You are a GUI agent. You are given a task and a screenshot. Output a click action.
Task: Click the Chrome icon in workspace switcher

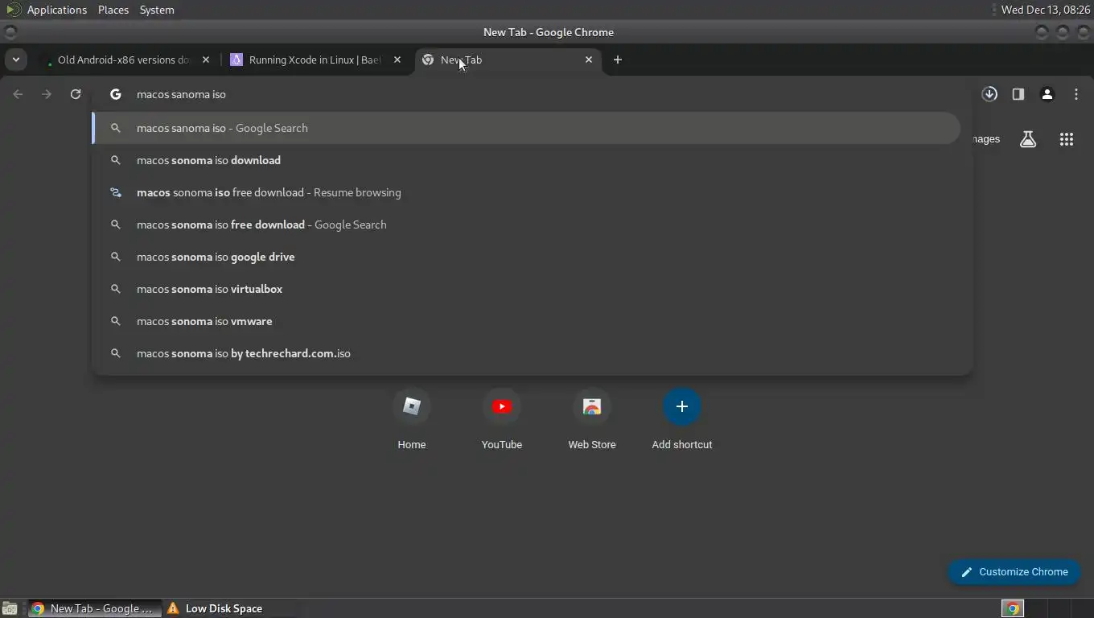(x=1013, y=608)
